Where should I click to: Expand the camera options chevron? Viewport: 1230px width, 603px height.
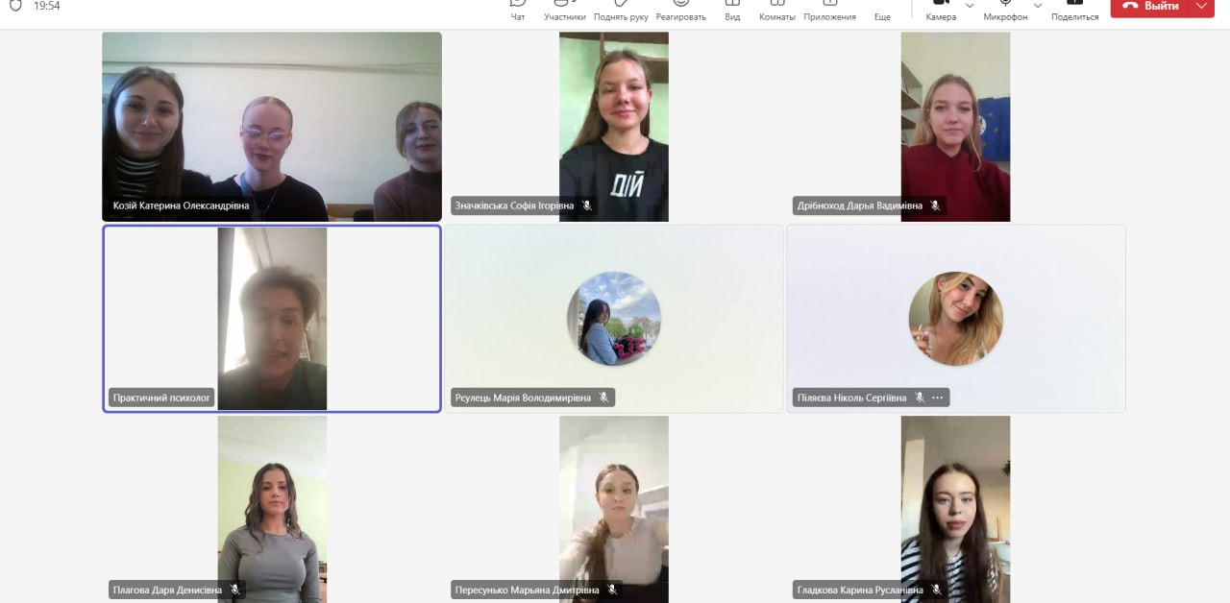click(970, 6)
